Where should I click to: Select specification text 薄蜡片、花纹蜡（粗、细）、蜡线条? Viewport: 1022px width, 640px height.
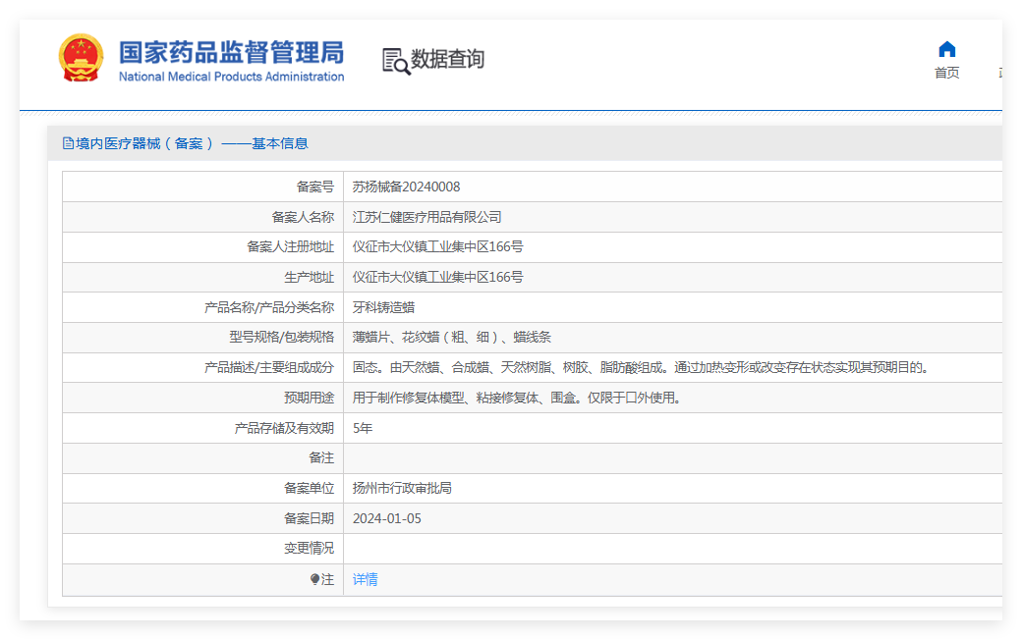(452, 338)
